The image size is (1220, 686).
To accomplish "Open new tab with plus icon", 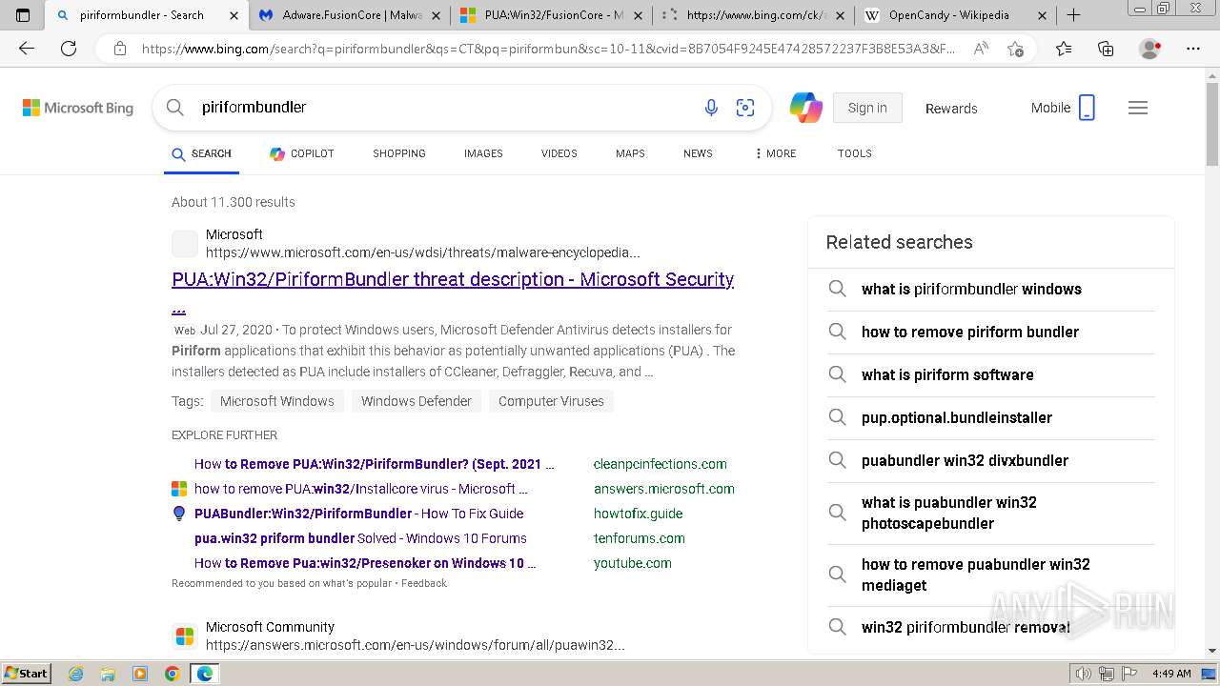I will pos(1074,15).
